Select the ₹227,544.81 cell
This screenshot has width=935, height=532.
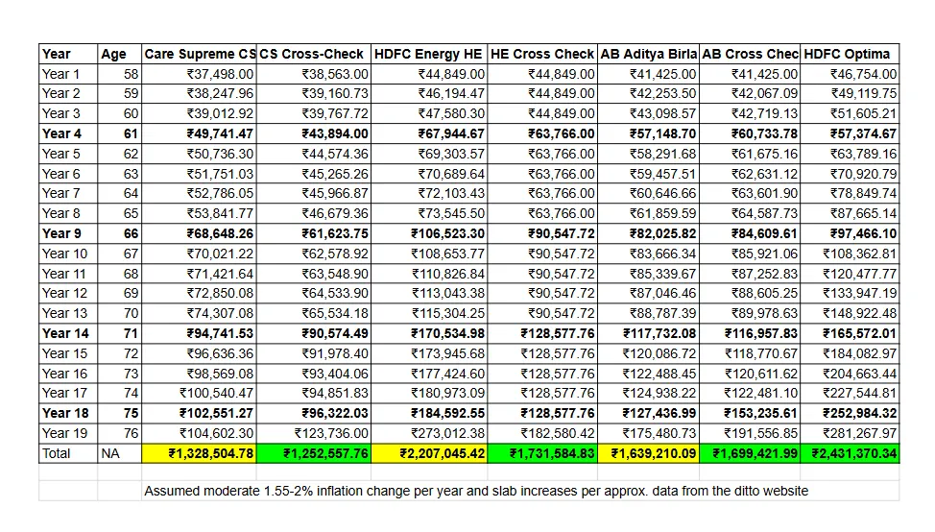pos(850,393)
